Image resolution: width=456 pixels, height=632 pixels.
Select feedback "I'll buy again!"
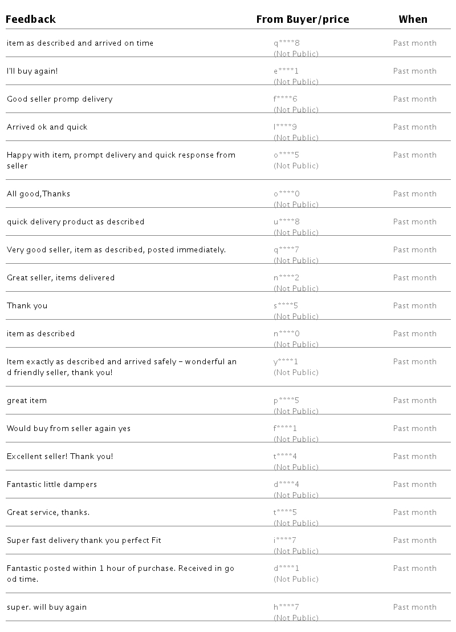[32, 71]
